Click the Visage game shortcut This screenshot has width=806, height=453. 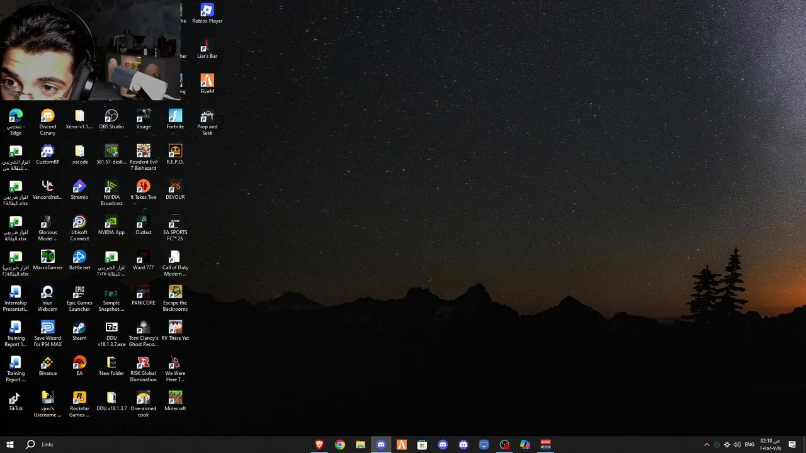(x=144, y=120)
